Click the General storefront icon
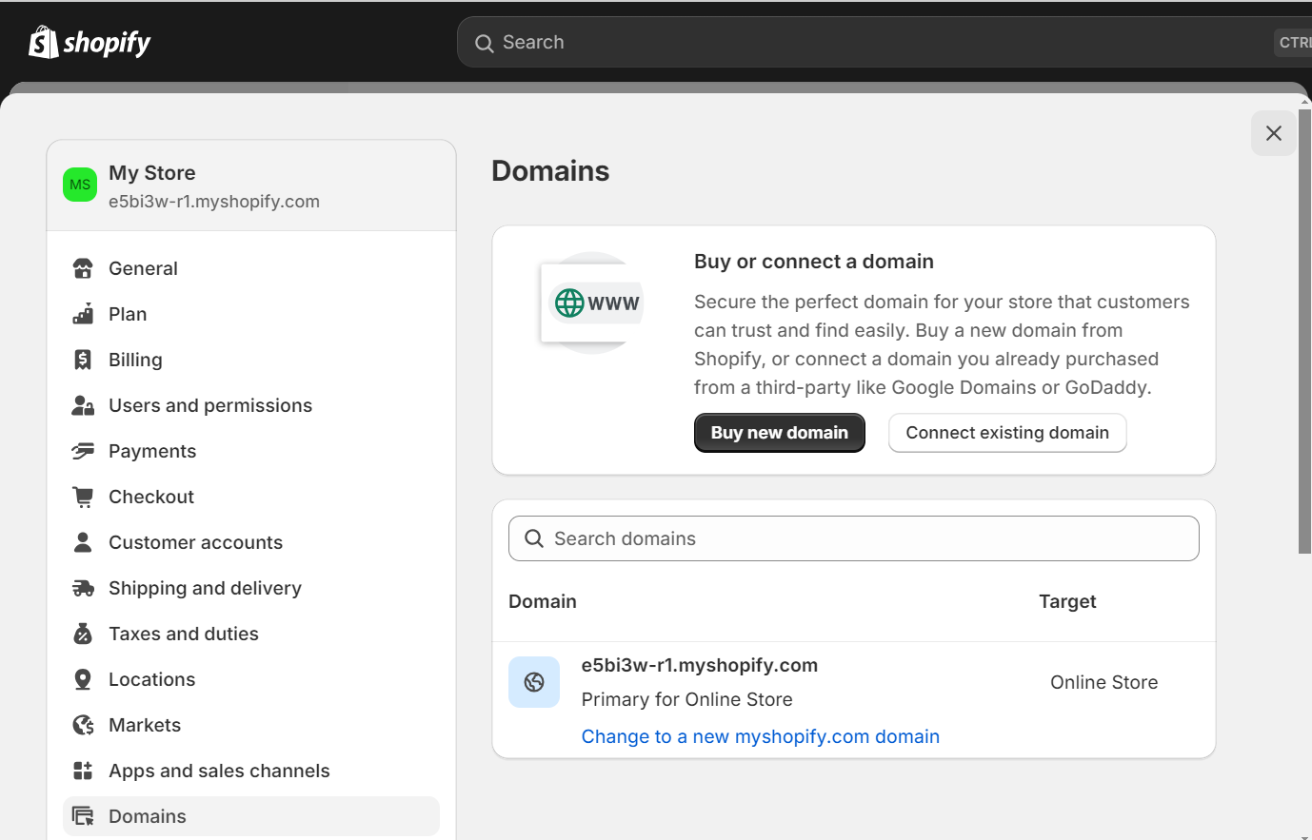The image size is (1312, 840). pyautogui.click(x=83, y=268)
